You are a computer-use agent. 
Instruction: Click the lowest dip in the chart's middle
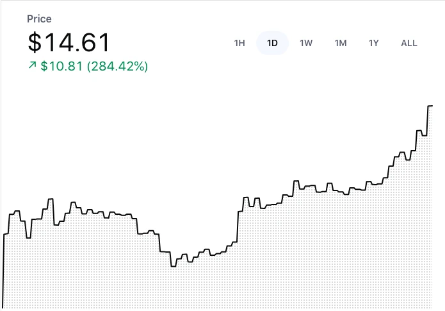(173, 265)
